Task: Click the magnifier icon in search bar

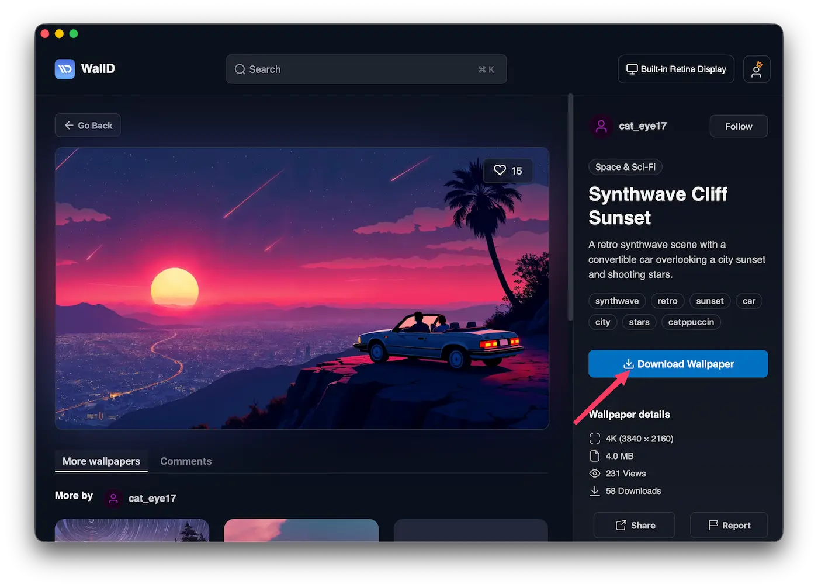Action: [x=240, y=69]
